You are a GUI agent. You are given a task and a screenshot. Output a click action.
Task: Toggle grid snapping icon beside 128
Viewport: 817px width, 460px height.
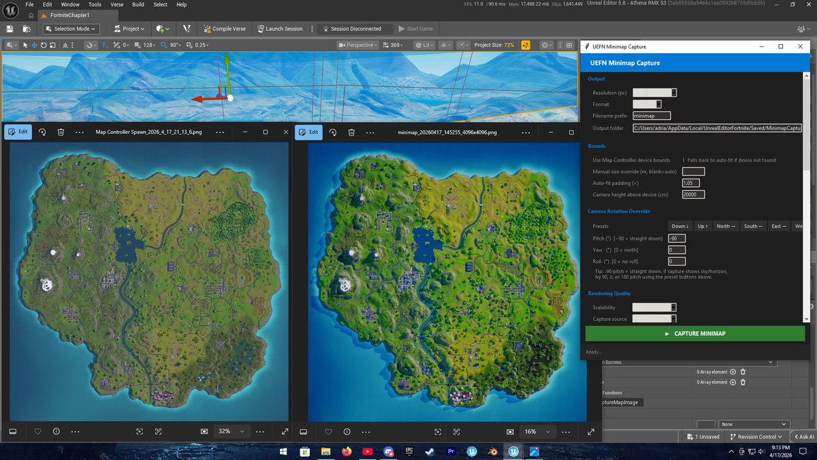point(137,45)
